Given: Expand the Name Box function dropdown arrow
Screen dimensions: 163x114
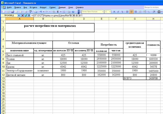Looking at the screenshot, I should (x=19, y=15).
